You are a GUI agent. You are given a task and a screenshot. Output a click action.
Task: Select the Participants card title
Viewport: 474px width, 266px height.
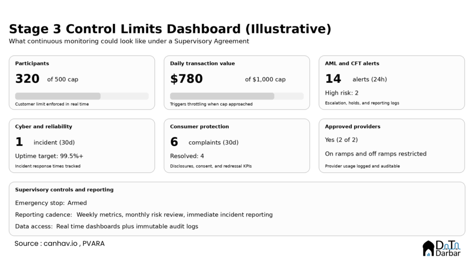[32, 63]
